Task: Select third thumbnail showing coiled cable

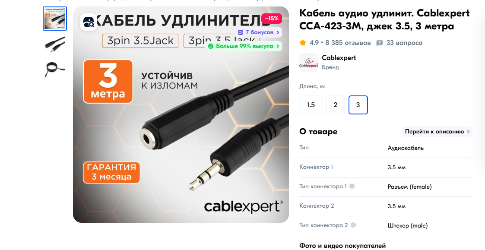Action: (x=55, y=70)
